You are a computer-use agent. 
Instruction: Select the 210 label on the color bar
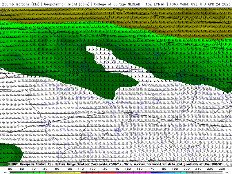click(x=198, y=169)
